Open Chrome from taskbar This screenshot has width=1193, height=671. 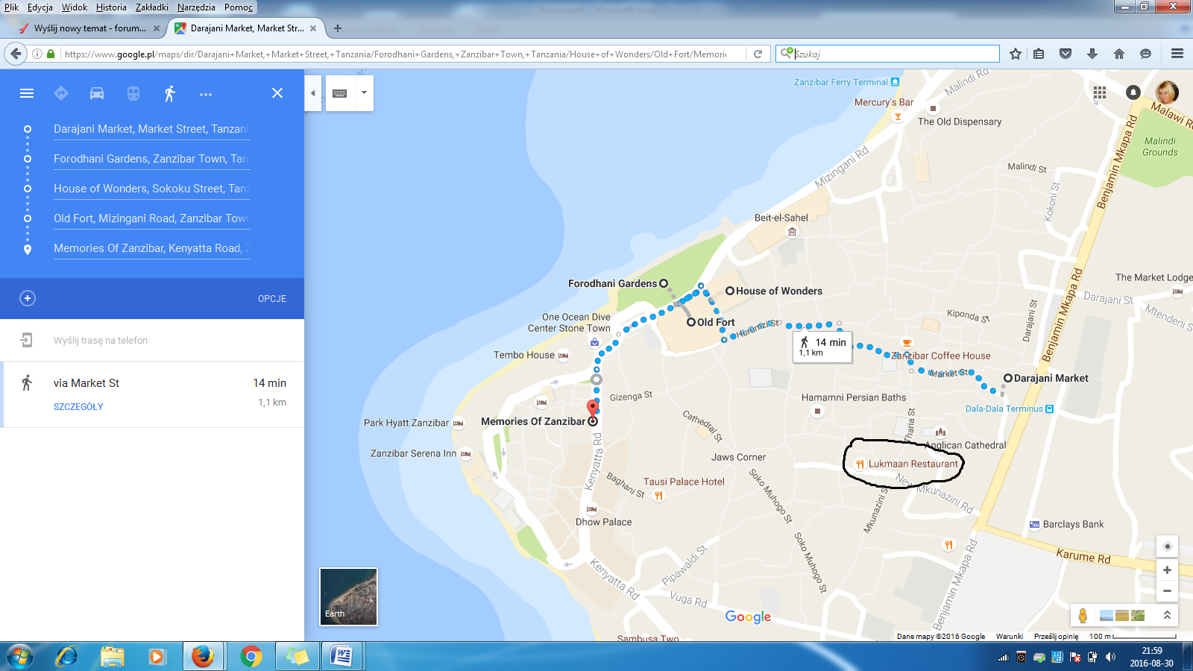251,657
